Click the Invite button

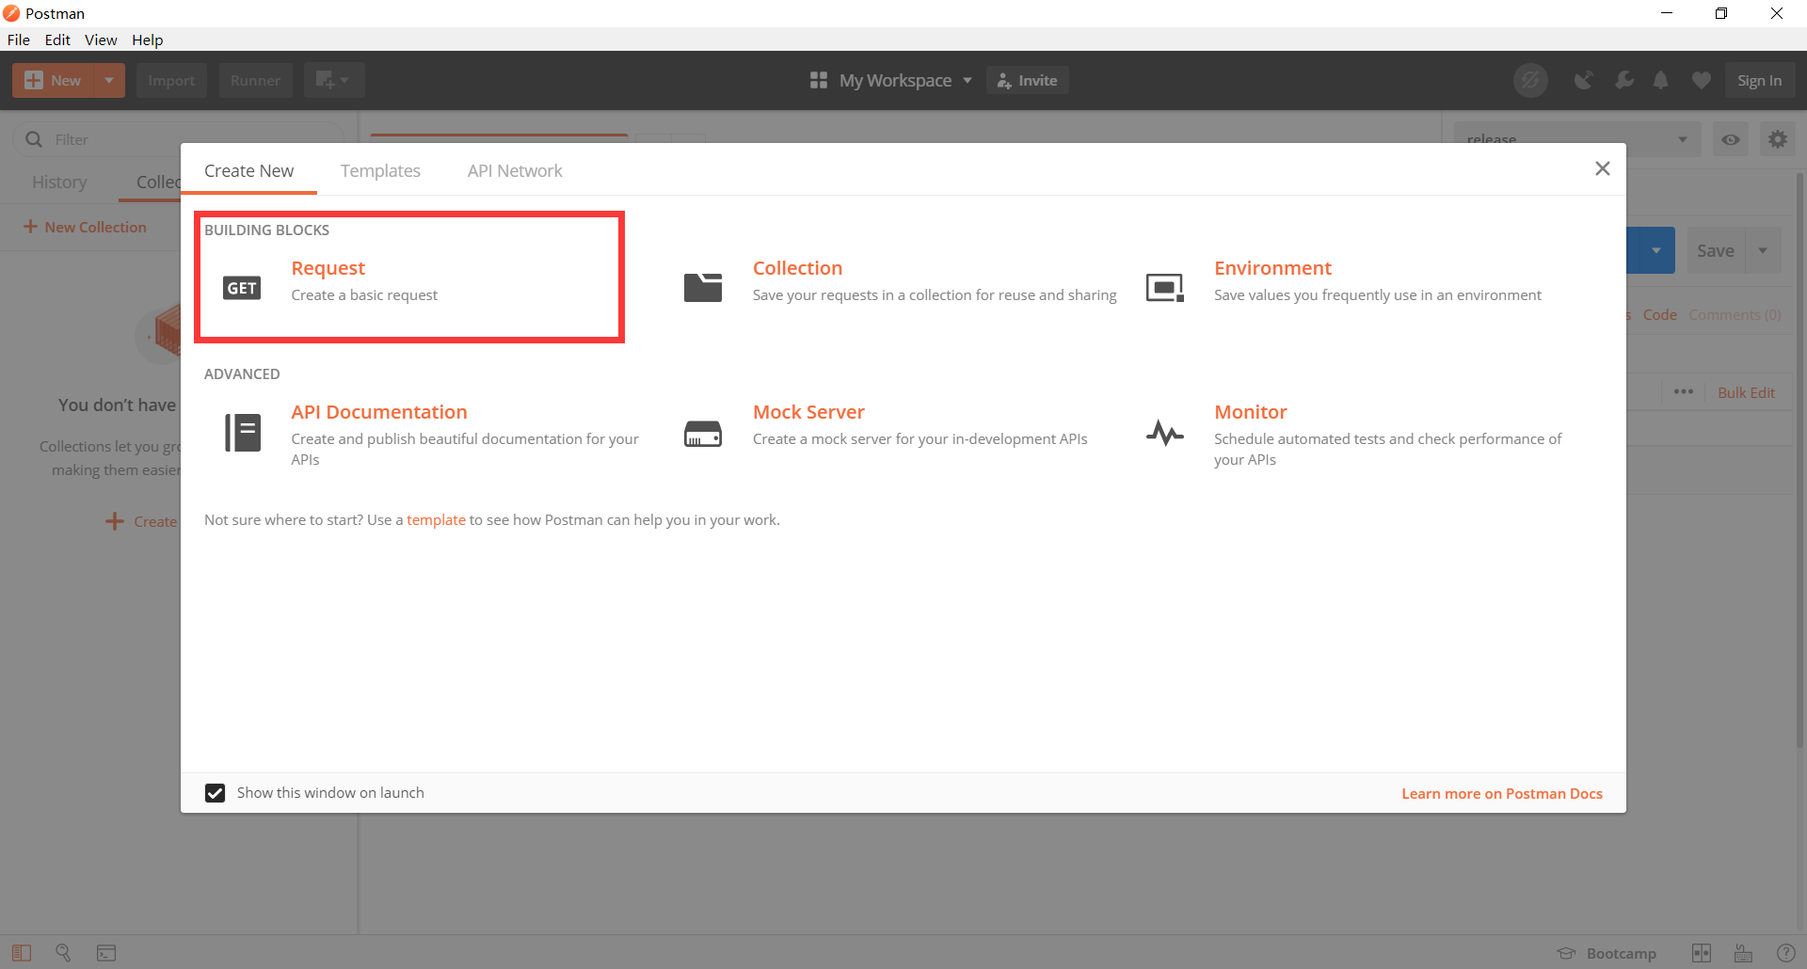click(x=1027, y=81)
